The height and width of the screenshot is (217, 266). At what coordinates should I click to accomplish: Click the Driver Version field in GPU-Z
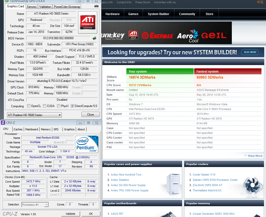point(62,81)
